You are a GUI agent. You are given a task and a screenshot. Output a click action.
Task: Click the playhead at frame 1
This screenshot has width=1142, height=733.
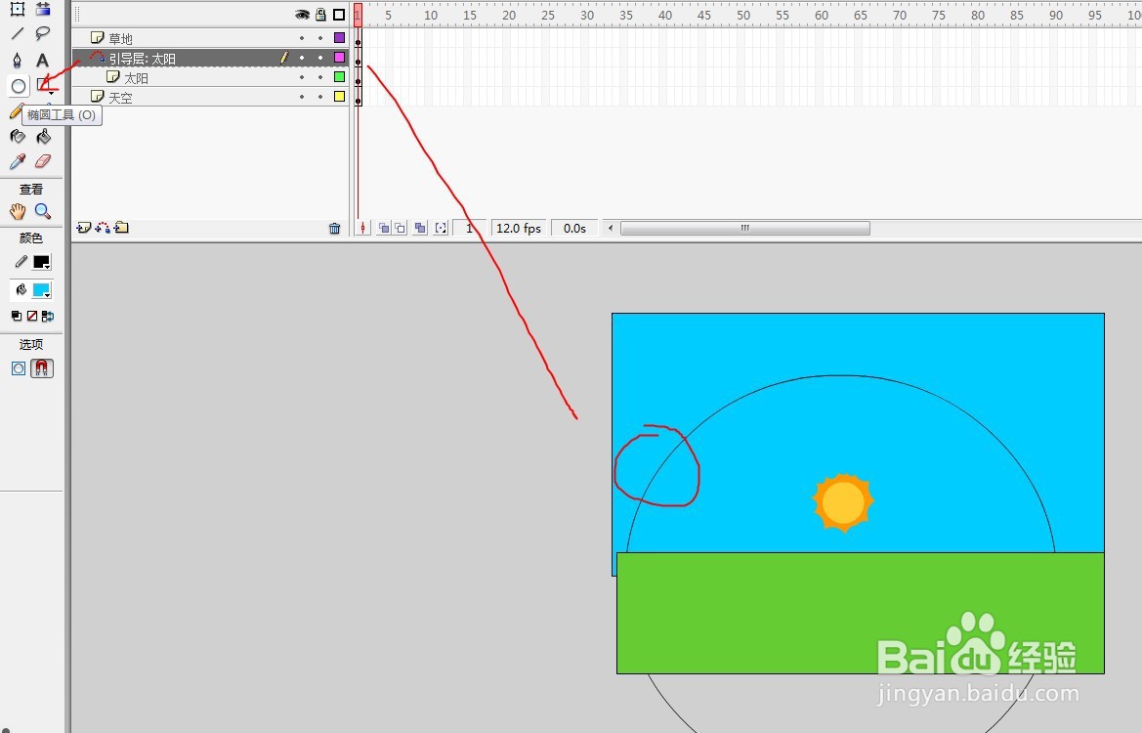click(358, 15)
